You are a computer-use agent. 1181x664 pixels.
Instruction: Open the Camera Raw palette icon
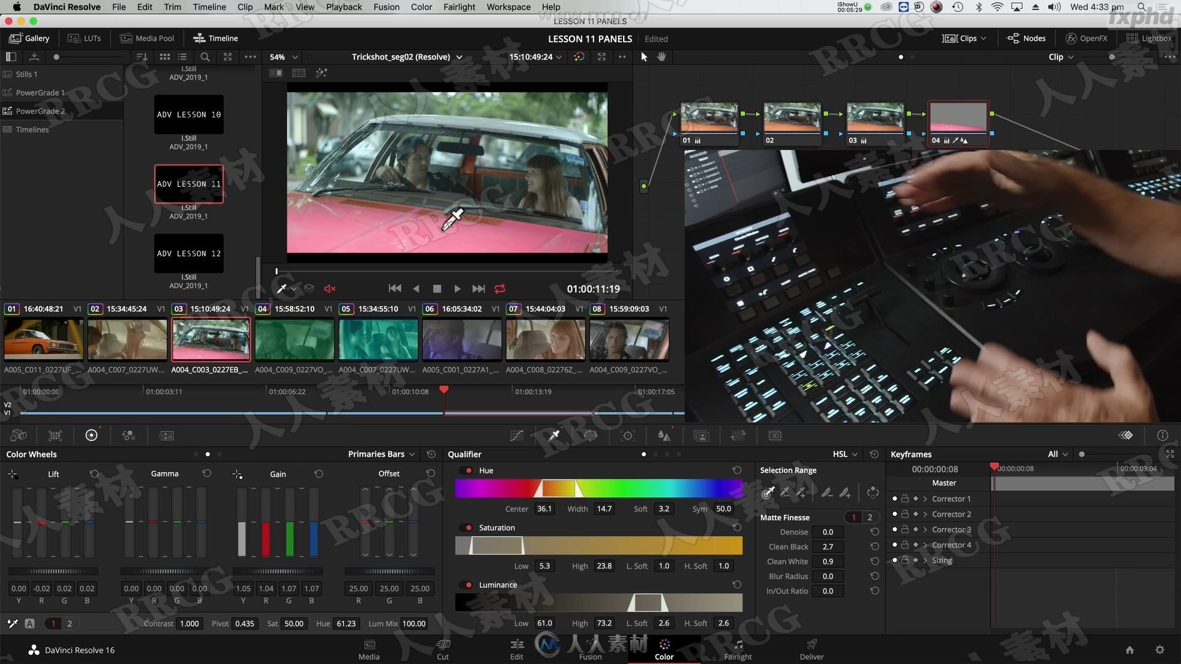point(18,435)
